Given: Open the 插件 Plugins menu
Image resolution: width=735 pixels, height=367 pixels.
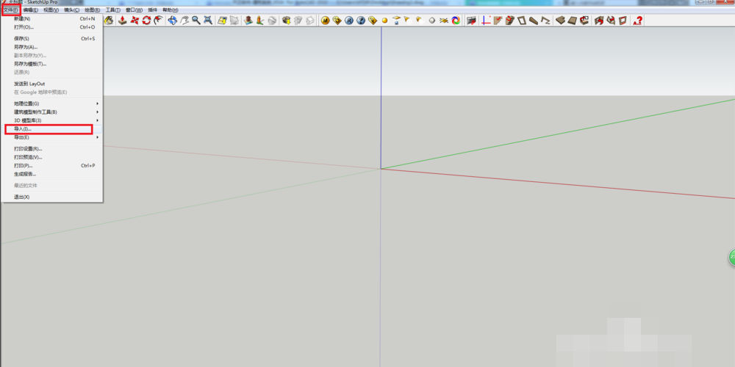Looking at the screenshot, I should (152, 10).
